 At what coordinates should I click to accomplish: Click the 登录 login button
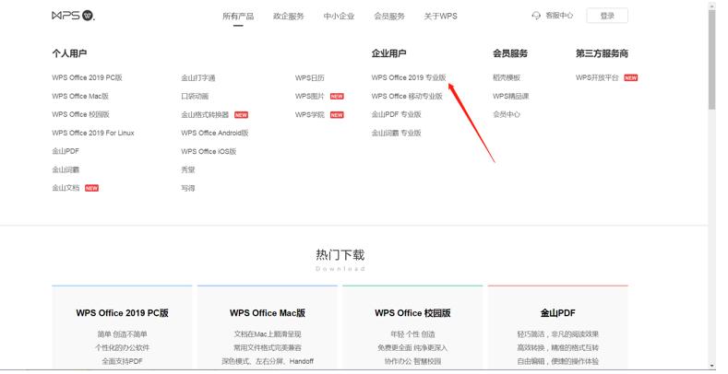607,16
